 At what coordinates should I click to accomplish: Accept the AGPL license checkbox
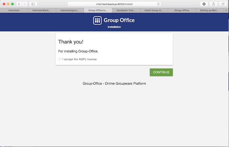coord(60,59)
